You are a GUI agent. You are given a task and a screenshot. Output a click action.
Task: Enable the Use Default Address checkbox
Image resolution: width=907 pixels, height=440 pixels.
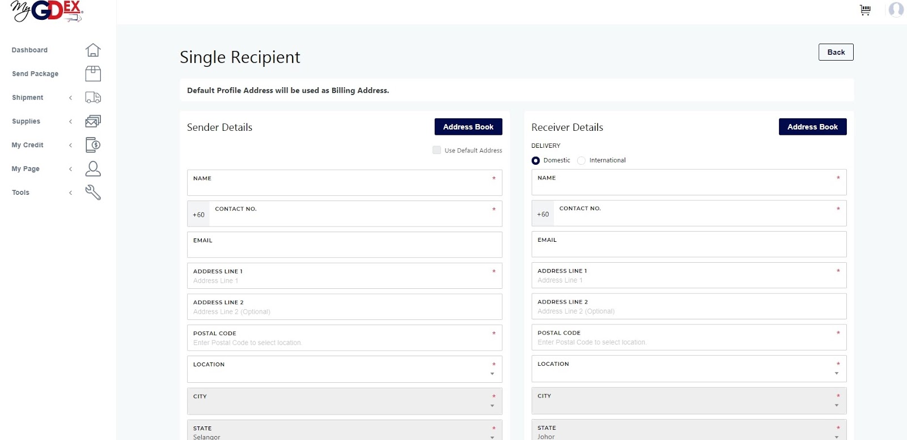(x=436, y=150)
